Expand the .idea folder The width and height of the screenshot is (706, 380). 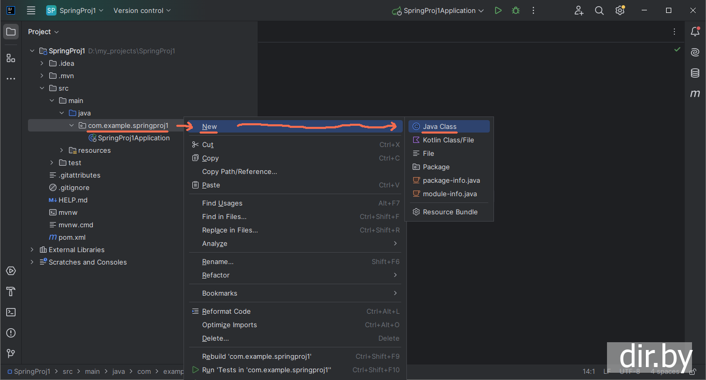point(42,63)
